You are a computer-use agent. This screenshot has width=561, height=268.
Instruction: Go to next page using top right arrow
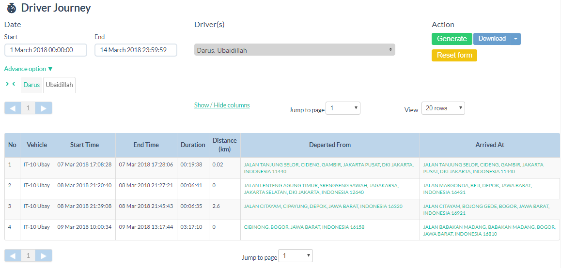click(44, 108)
